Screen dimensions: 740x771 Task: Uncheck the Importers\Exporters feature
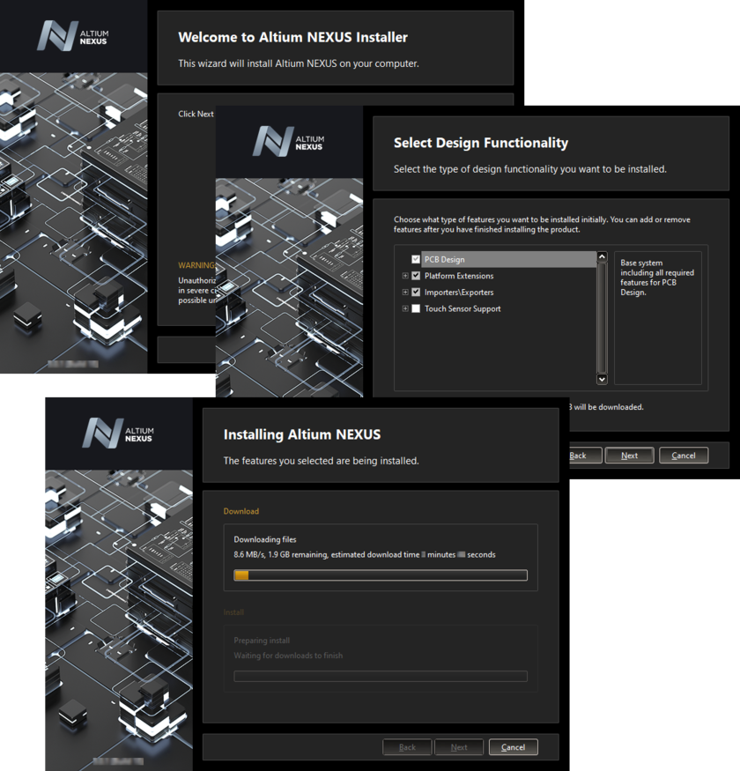(417, 293)
